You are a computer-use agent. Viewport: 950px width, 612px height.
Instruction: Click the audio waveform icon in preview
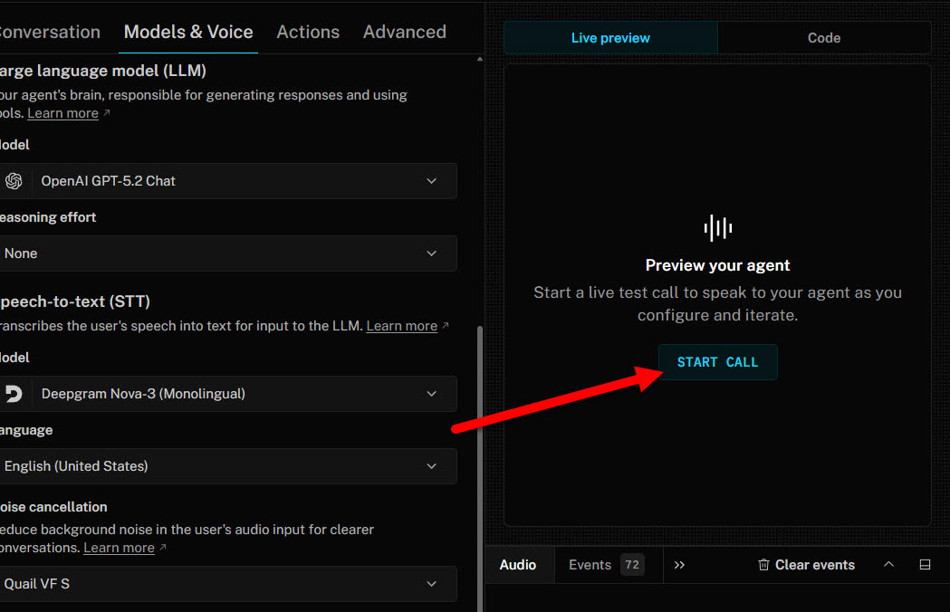(717, 228)
